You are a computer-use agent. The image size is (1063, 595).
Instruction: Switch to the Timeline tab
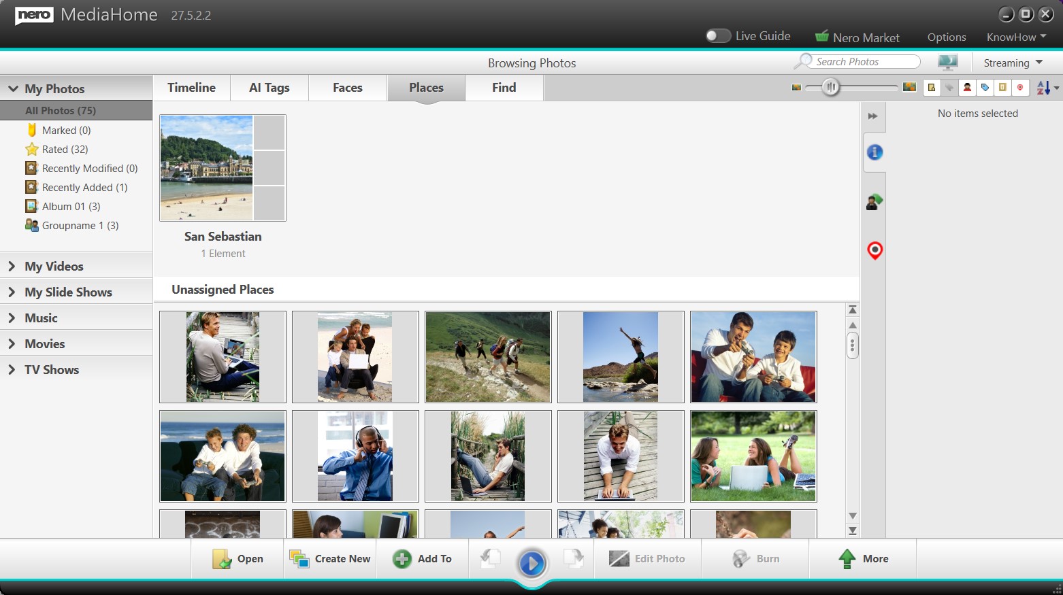[x=191, y=88]
